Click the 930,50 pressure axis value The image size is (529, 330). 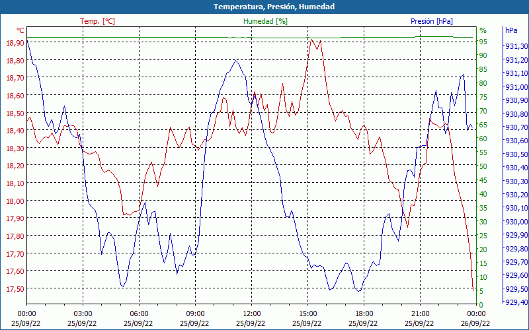point(515,154)
